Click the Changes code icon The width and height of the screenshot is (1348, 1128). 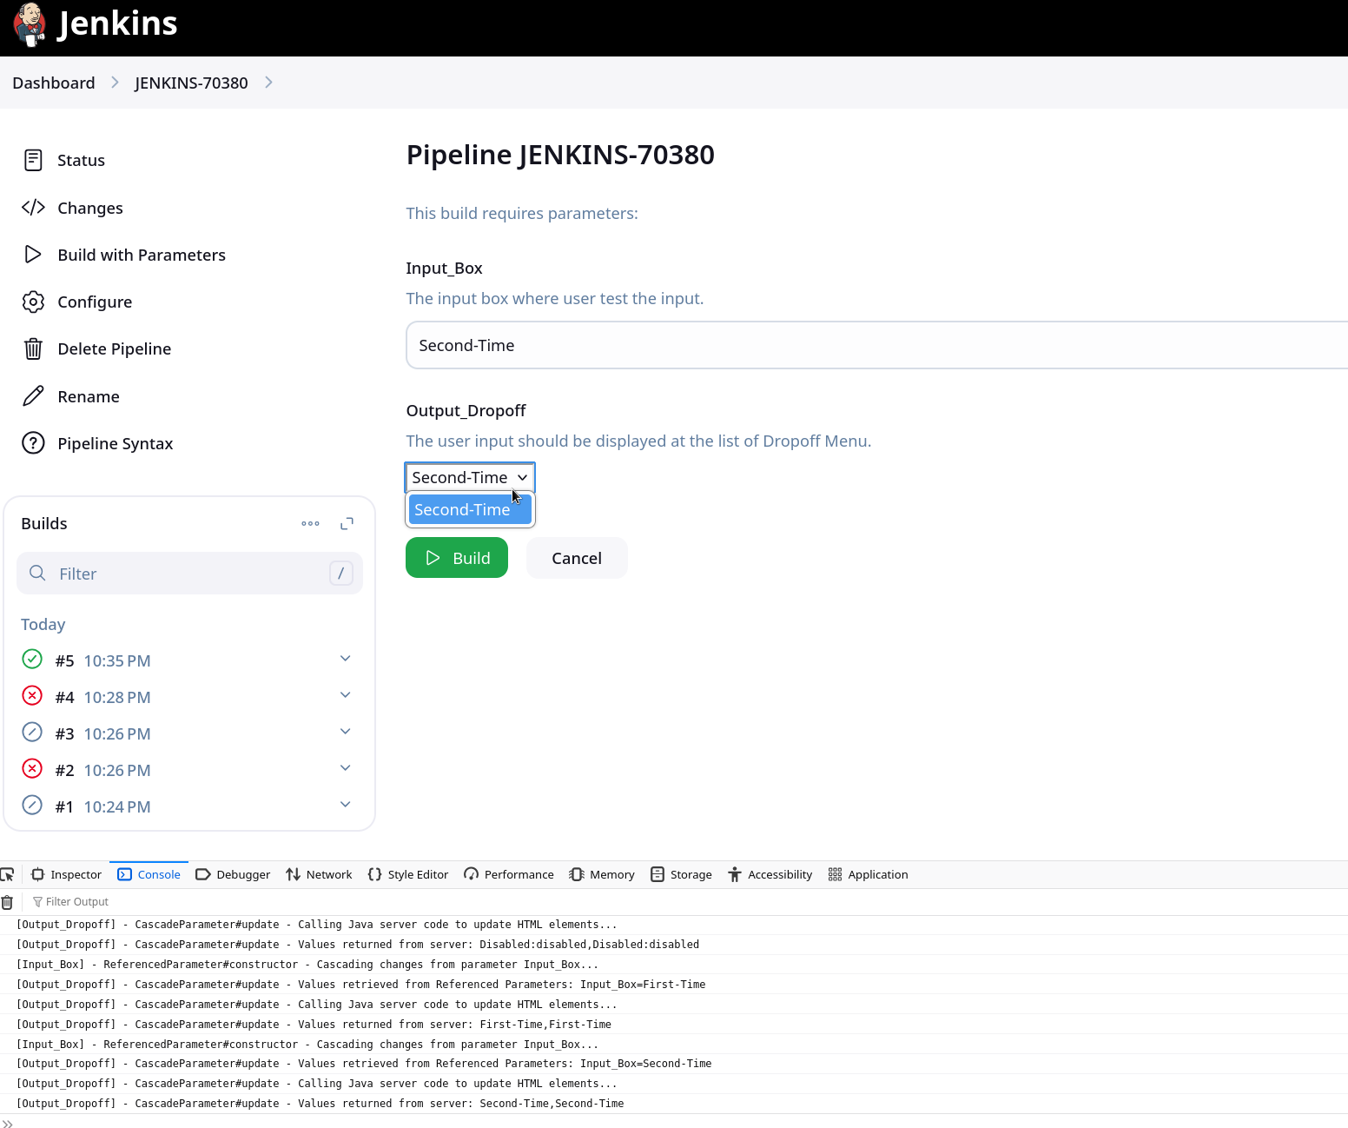click(33, 208)
